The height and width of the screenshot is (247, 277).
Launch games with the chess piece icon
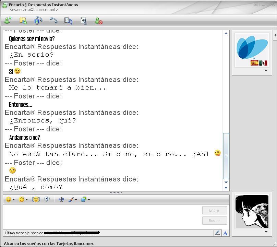pyautogui.click(x=84, y=21)
